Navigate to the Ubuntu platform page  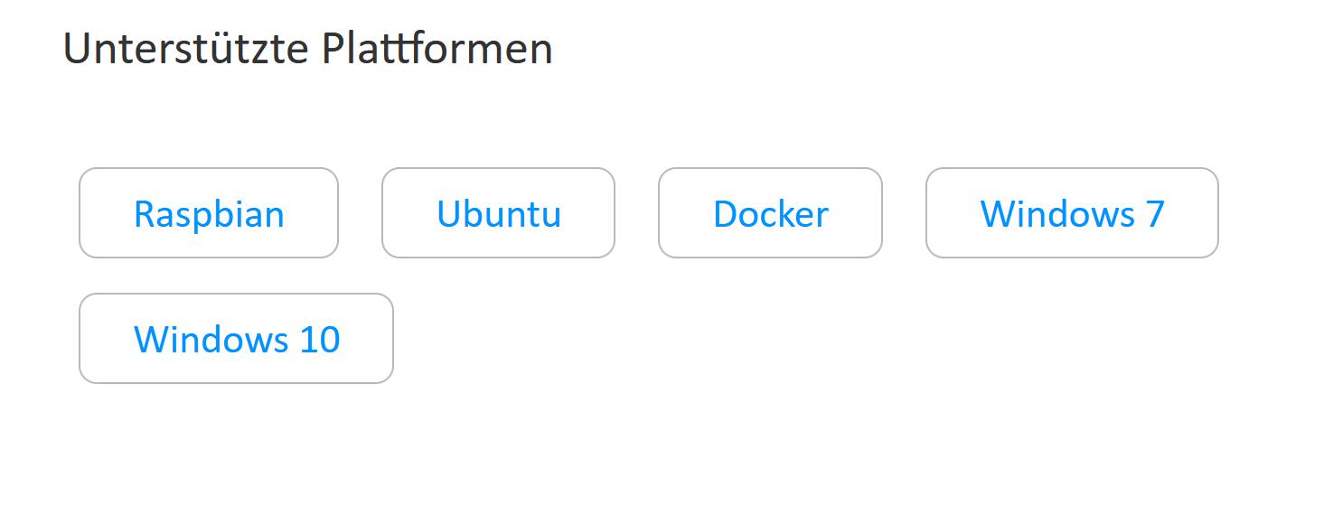[x=498, y=213]
